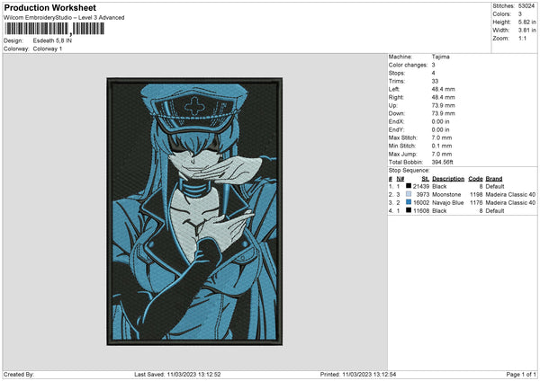Click the Left measurement 48.4 mm

[x=443, y=89]
